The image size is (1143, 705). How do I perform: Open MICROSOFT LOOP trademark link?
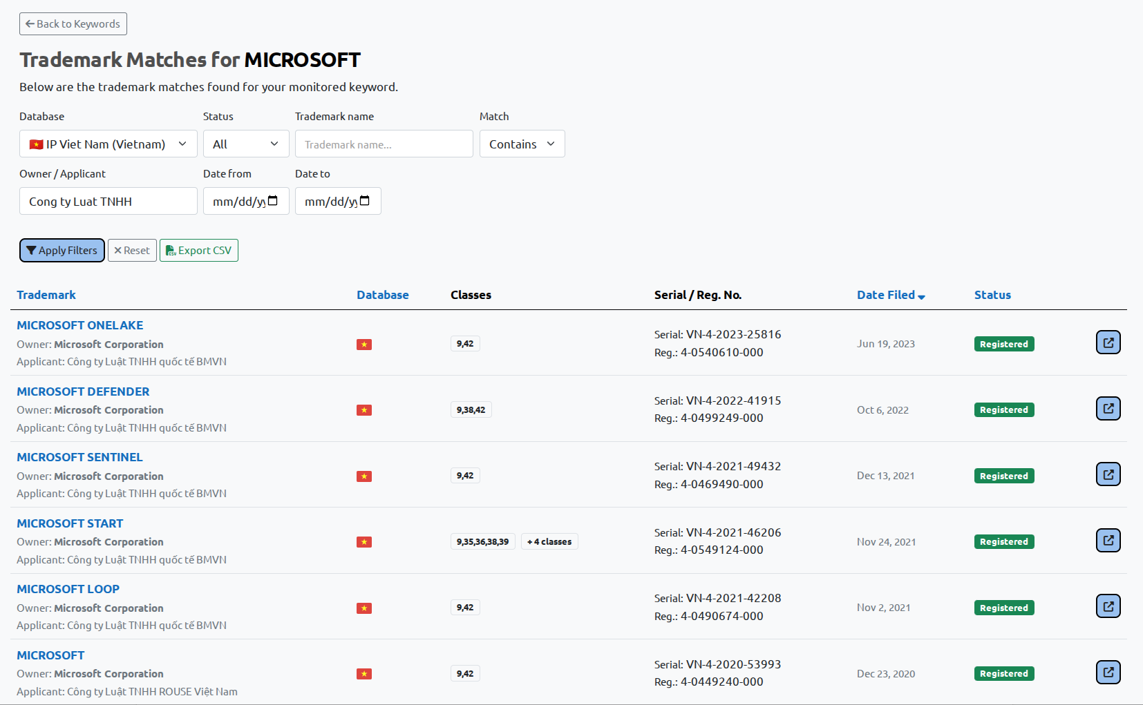68,589
